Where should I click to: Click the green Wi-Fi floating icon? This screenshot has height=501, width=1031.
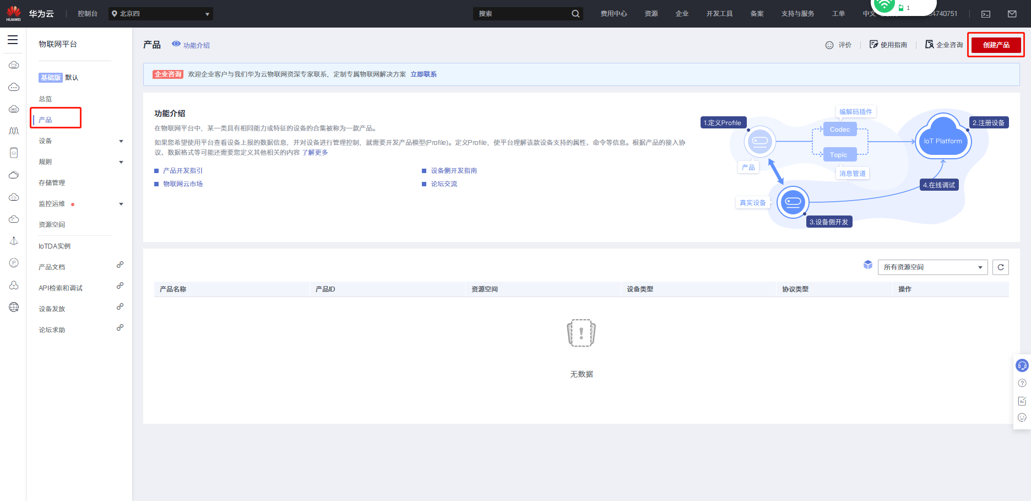[884, 5]
